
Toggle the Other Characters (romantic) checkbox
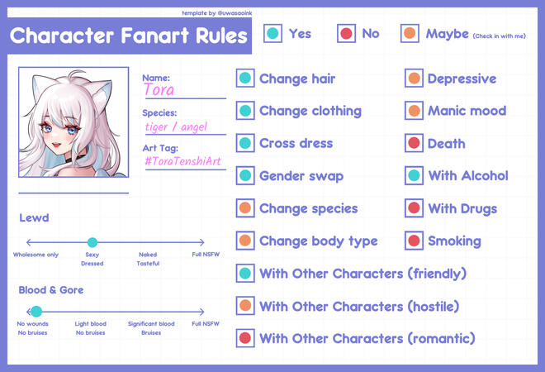(245, 338)
